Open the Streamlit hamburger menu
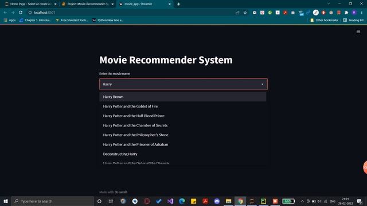 358,31
